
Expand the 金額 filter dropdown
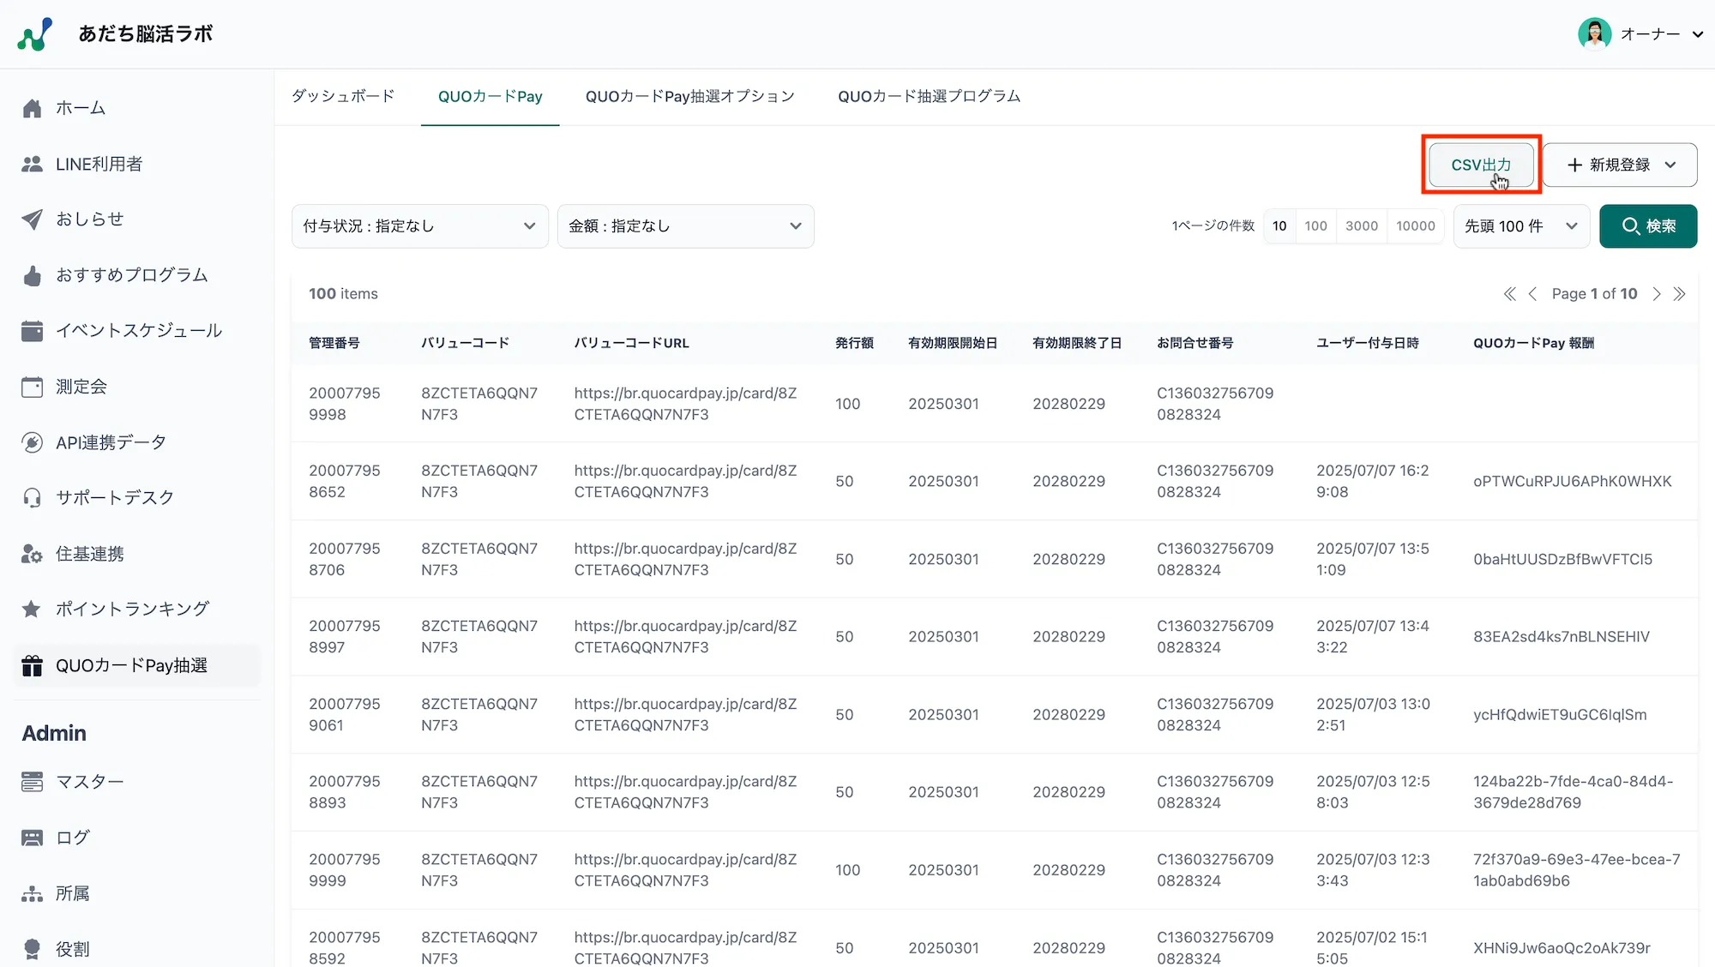pos(685,225)
